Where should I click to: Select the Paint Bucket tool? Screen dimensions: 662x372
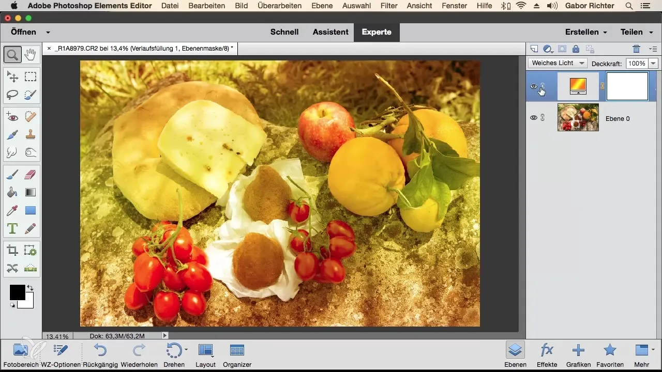pos(12,193)
